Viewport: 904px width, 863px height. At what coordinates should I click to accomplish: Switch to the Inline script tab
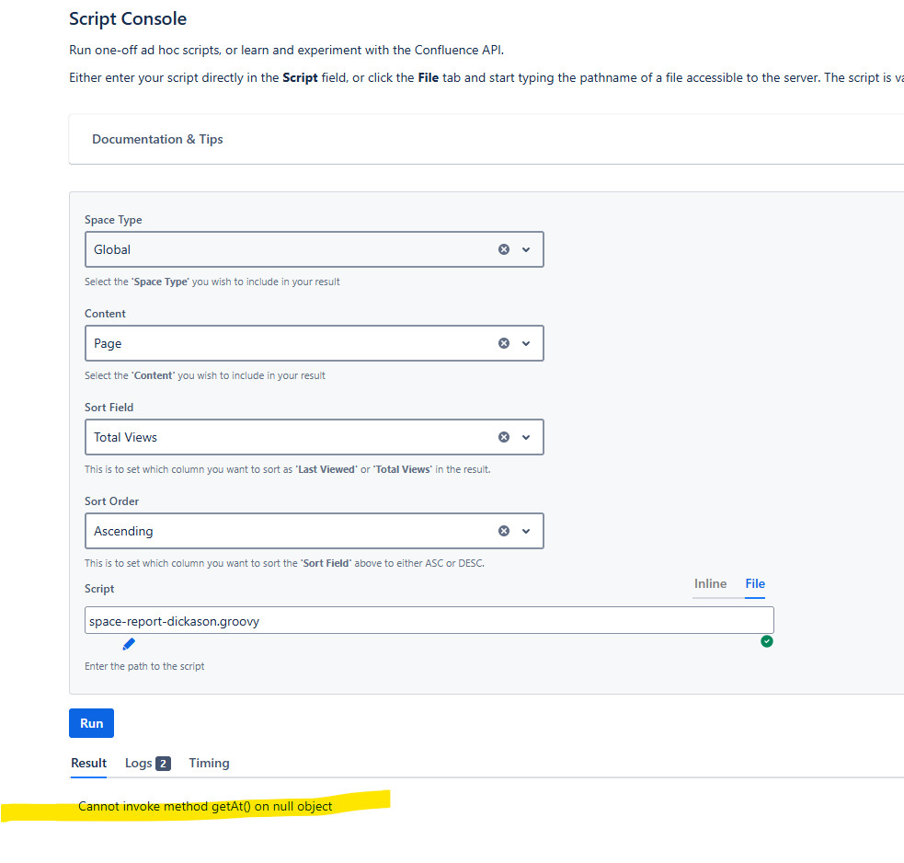tap(710, 584)
